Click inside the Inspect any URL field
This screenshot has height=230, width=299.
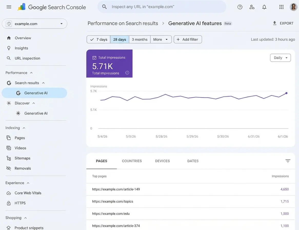point(162,7)
